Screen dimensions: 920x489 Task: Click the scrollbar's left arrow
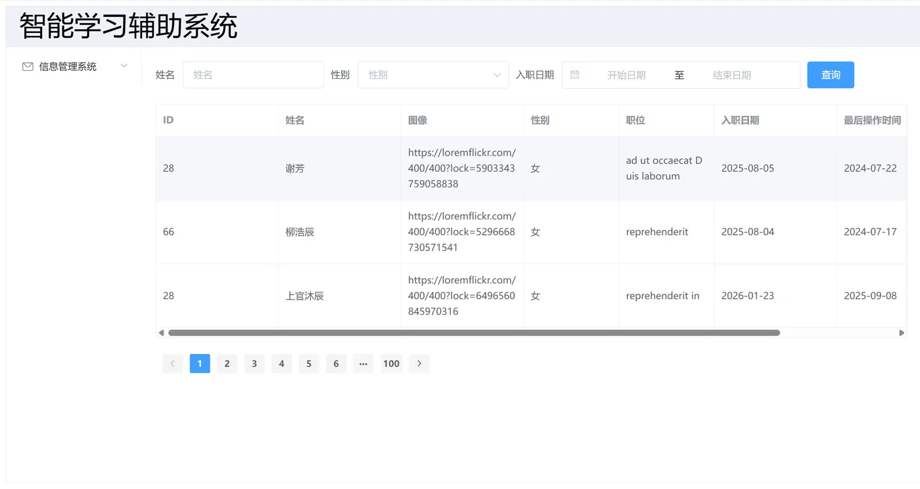161,333
